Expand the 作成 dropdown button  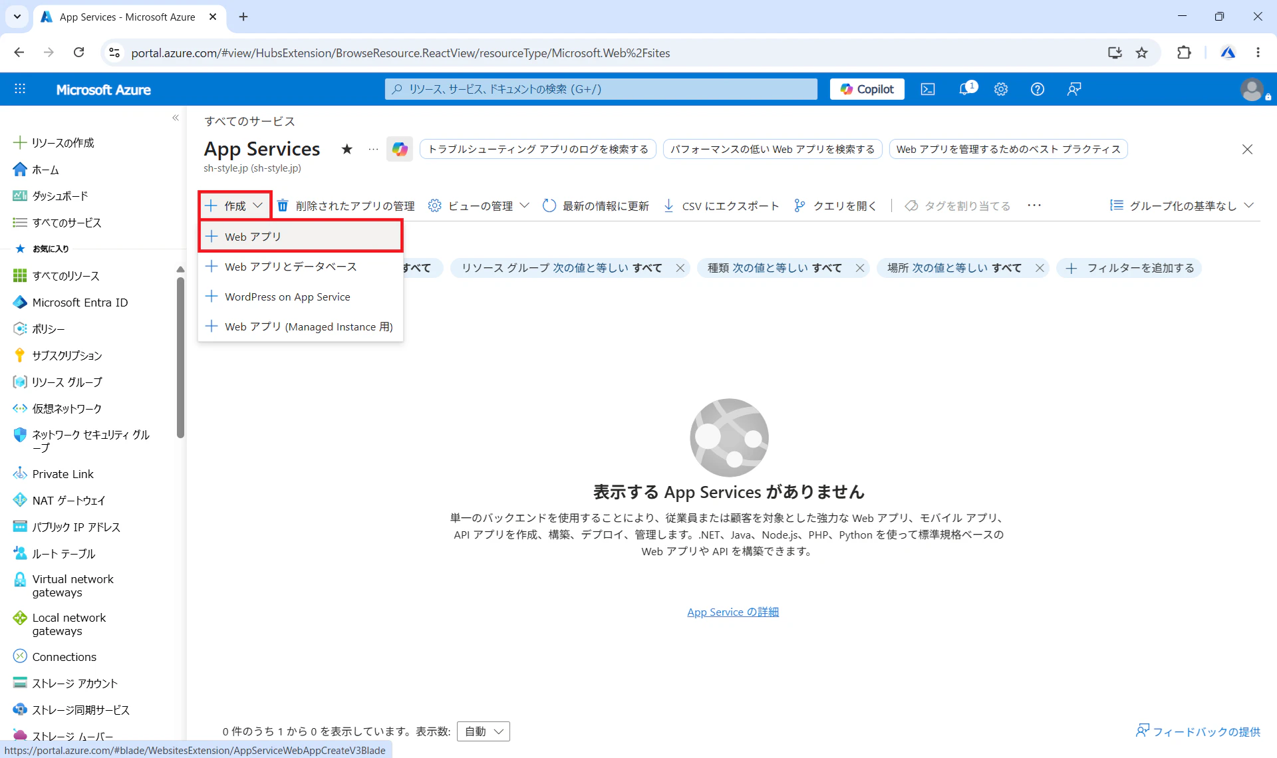(x=235, y=205)
